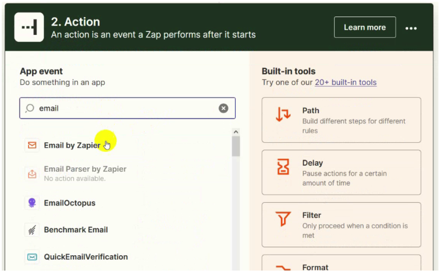Screen dimensions: 439x274
Task: Click the Delay hourglass icon
Action: point(283,167)
